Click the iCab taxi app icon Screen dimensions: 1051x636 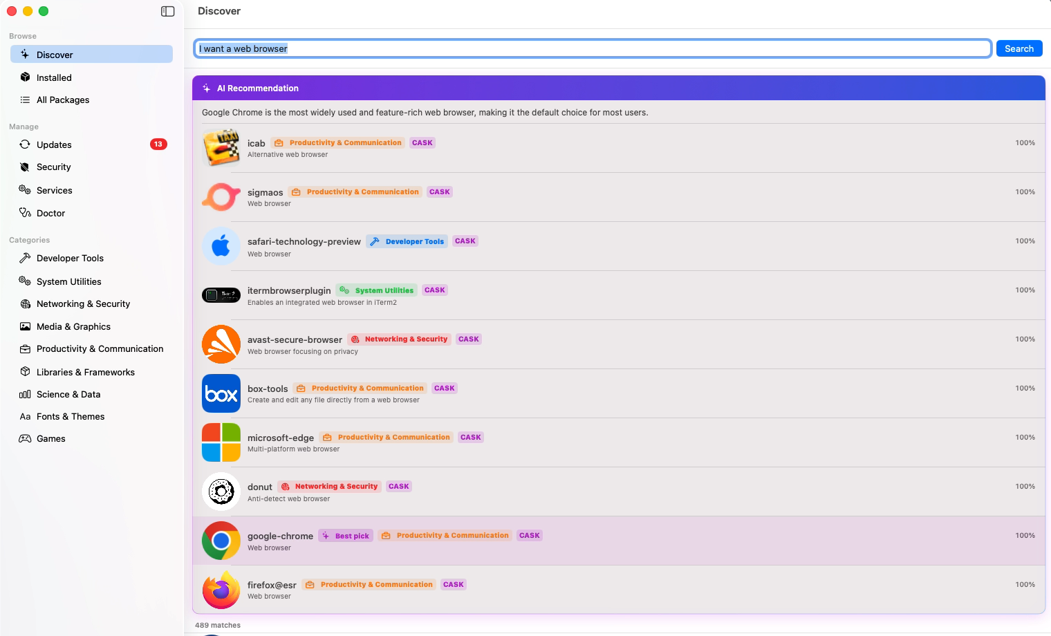pyautogui.click(x=221, y=148)
